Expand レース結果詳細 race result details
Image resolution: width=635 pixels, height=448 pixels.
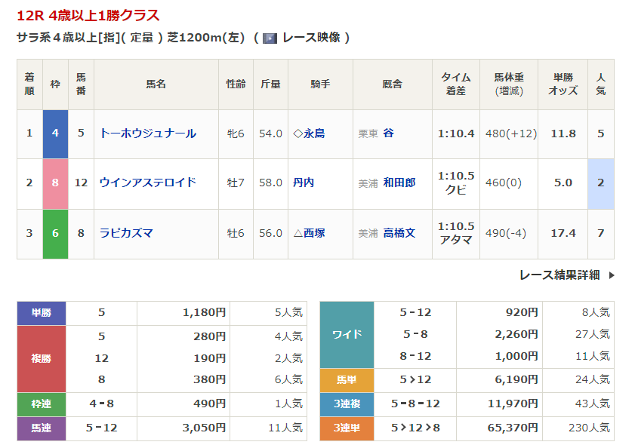click(559, 275)
